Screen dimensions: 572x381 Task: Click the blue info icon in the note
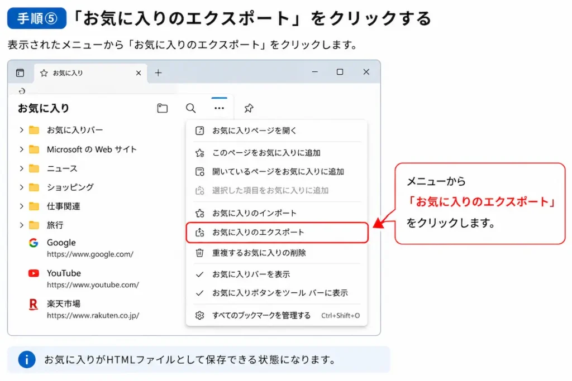(x=27, y=359)
